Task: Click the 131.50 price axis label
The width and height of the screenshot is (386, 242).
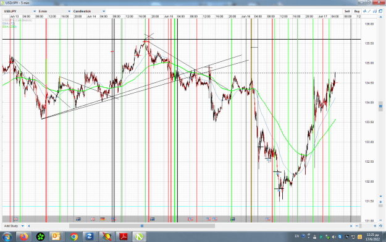Action: tap(369, 201)
